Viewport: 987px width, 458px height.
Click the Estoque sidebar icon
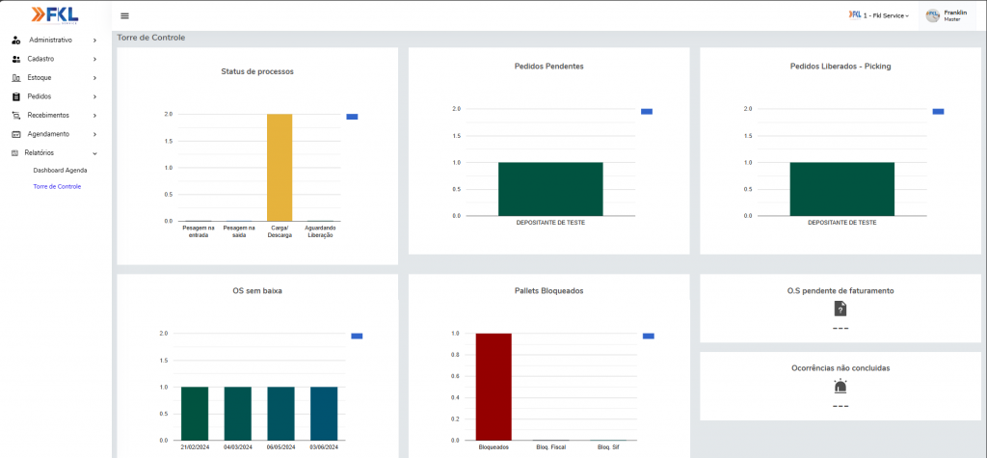coord(16,77)
